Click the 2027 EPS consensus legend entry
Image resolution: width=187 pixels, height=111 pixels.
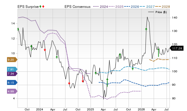coord(147,7)
